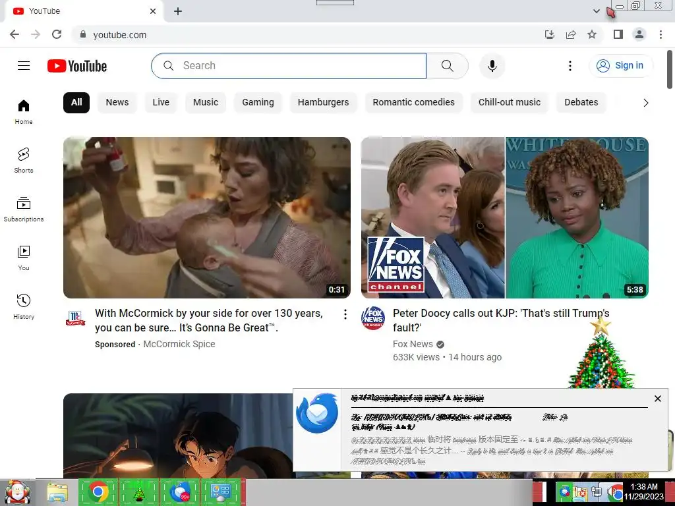Select the News chip
This screenshot has width=675, height=506.
(117, 102)
